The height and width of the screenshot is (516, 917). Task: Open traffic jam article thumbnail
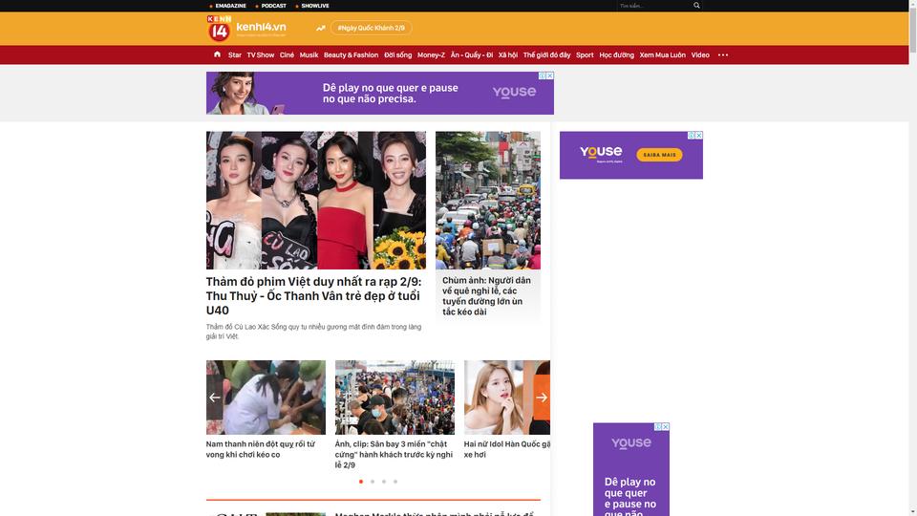(x=488, y=200)
